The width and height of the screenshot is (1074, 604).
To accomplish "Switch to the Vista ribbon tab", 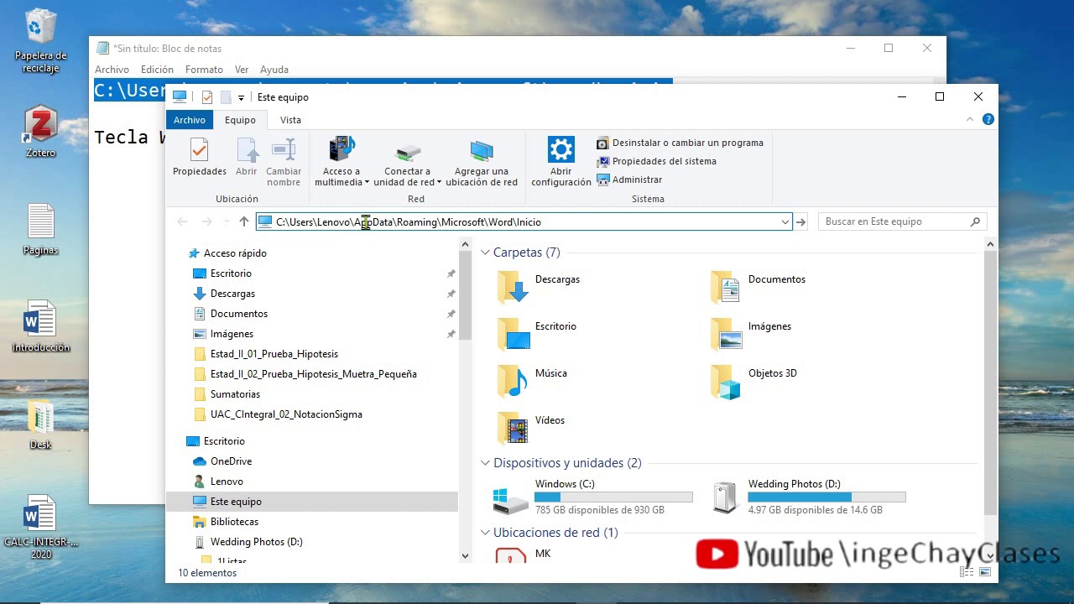I will click(x=290, y=120).
